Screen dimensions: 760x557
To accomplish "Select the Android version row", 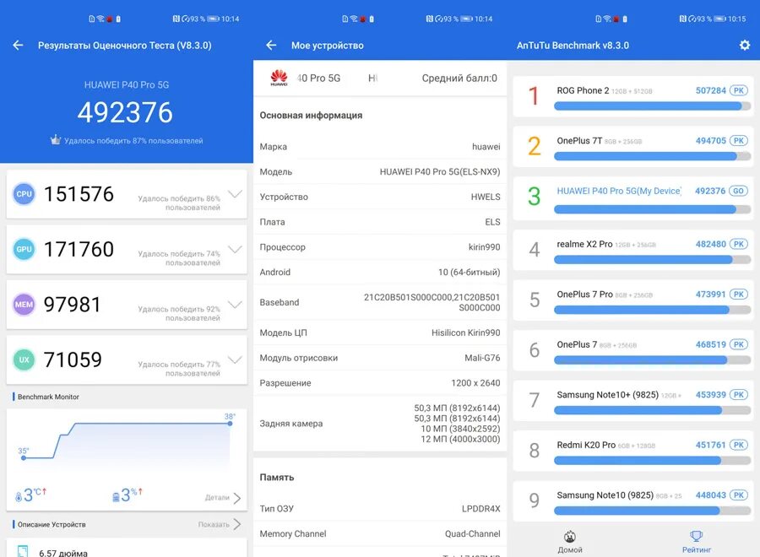I will pos(380,273).
